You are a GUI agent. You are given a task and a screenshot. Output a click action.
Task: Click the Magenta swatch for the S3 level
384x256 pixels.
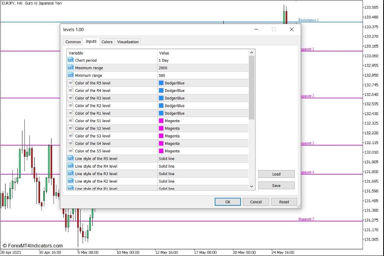tap(160, 135)
